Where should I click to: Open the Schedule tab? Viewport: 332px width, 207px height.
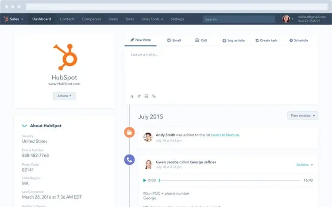[298, 40]
